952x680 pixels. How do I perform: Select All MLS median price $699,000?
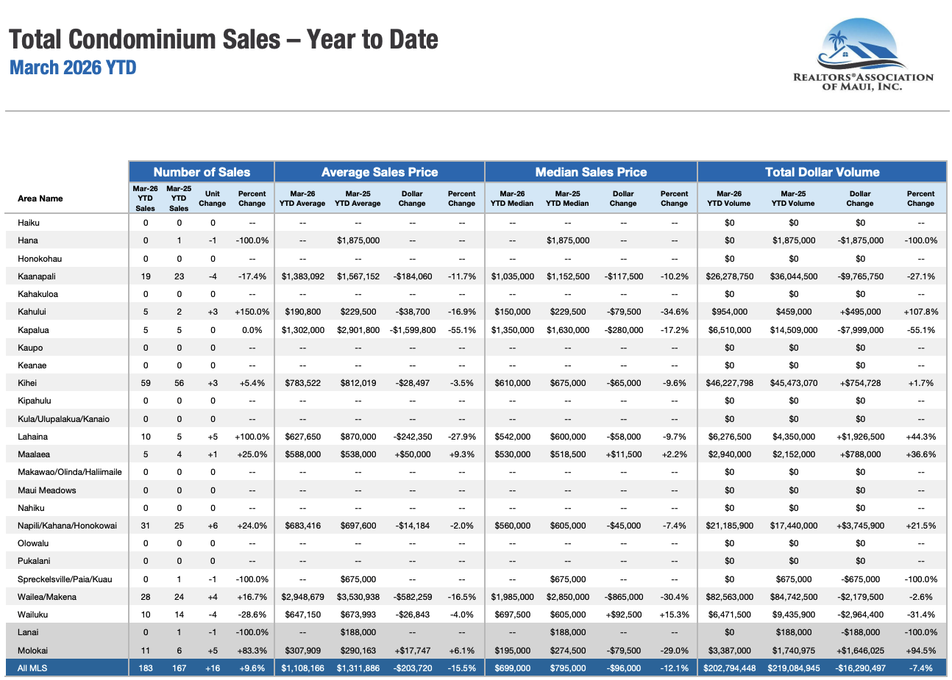pyautogui.click(x=512, y=668)
